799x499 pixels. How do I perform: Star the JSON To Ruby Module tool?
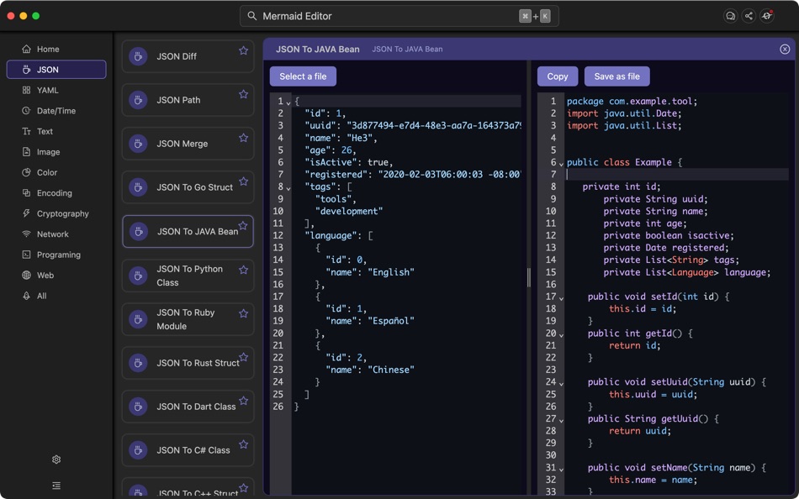[244, 313]
